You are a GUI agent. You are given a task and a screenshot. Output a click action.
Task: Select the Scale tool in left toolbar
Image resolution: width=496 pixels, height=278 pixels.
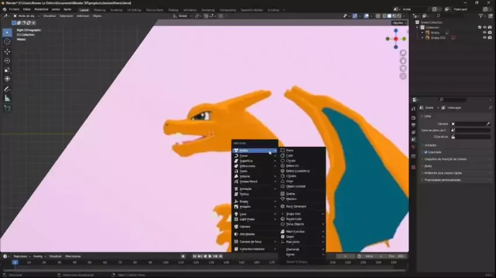click(8, 69)
